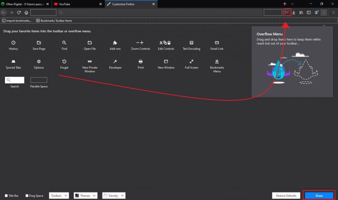Screen dimensions: 338x200
Task: Select the Edit Controls item
Action: (166, 45)
